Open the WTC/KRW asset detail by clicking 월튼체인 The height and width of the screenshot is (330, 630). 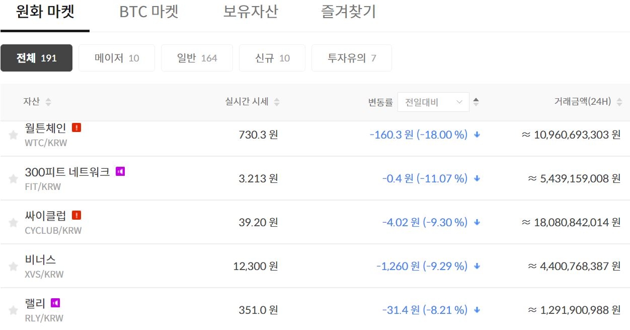(x=44, y=128)
